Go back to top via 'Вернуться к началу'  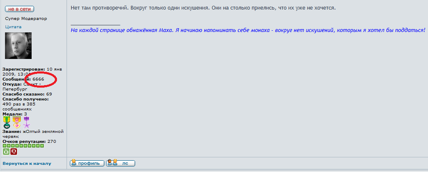point(27,164)
